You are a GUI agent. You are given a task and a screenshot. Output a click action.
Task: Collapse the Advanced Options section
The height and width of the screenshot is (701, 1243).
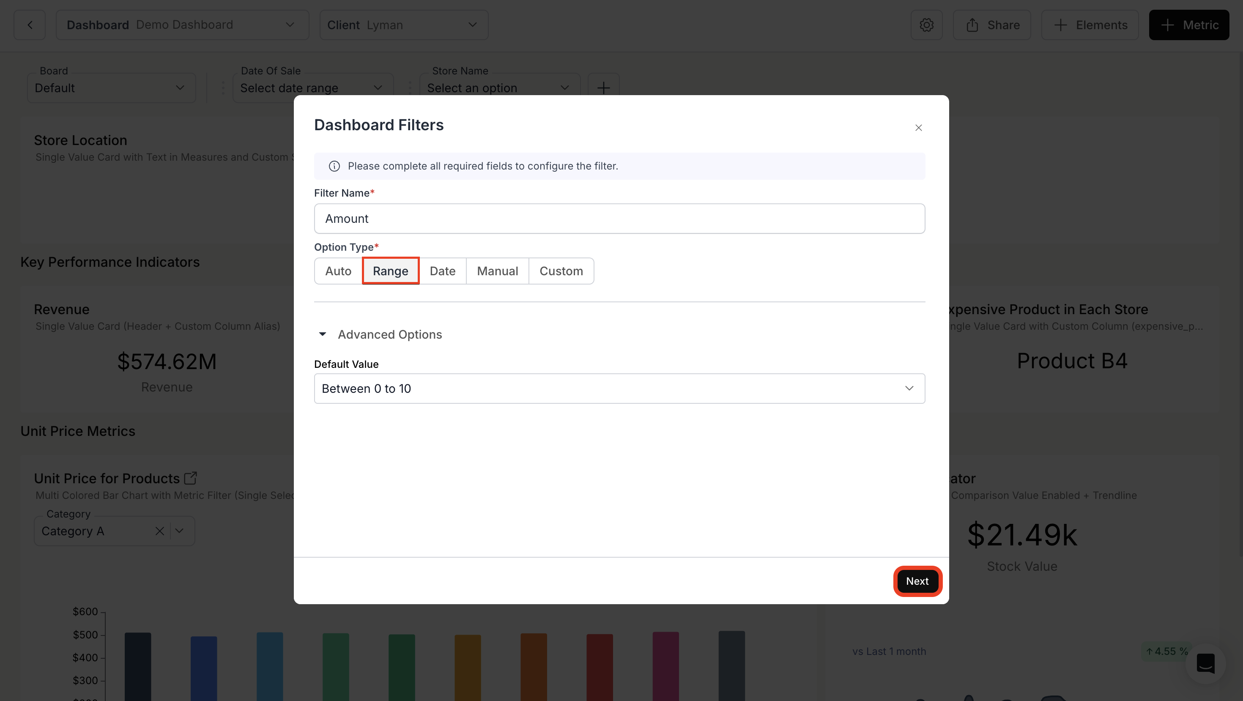click(322, 334)
